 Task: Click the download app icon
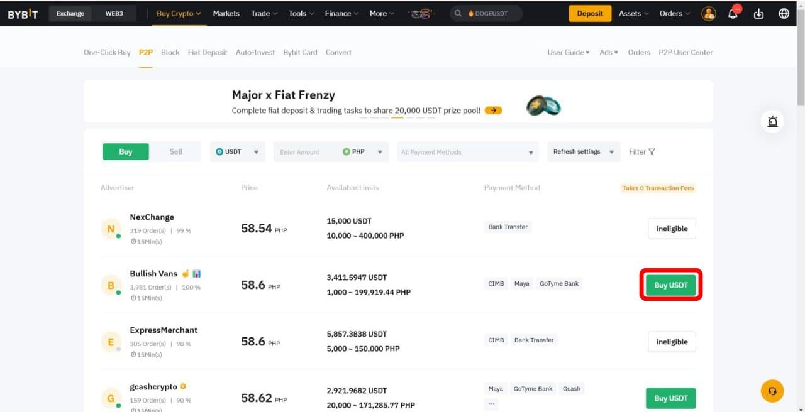(x=758, y=14)
